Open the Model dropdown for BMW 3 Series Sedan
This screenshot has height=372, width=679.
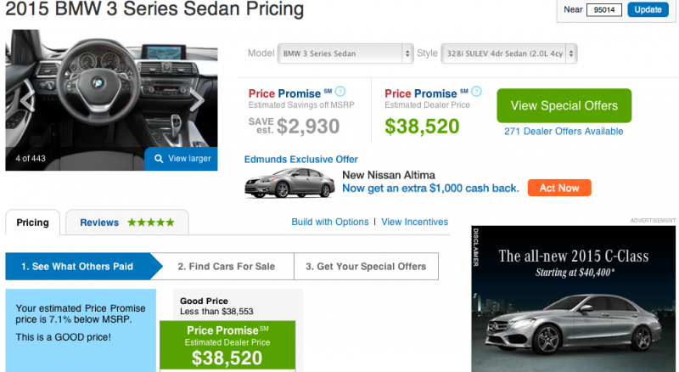[345, 54]
